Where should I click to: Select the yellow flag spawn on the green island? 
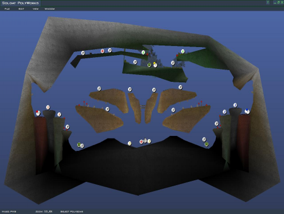coord(155,65)
